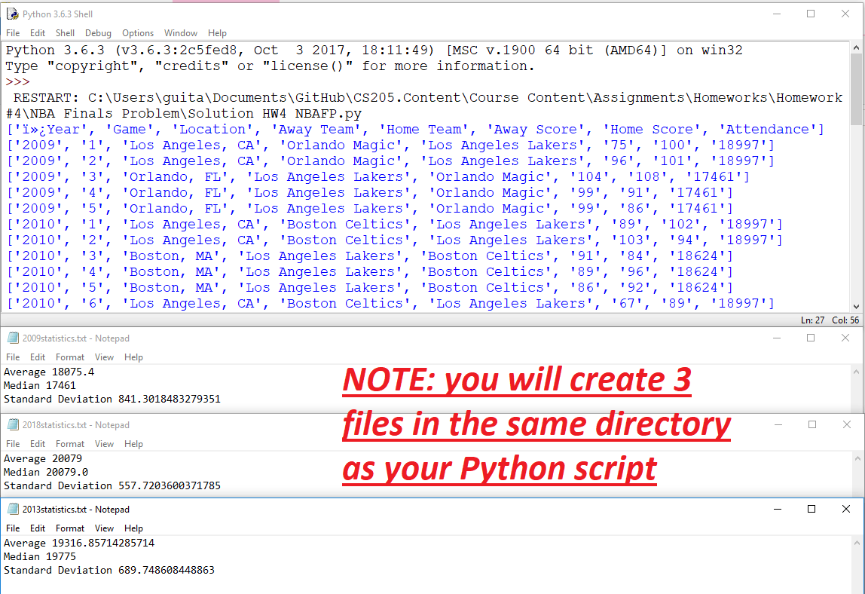Image resolution: width=865 pixels, height=594 pixels.
Task: Open File menu in 2013statistics.txt Notepad
Action: pyautogui.click(x=13, y=528)
